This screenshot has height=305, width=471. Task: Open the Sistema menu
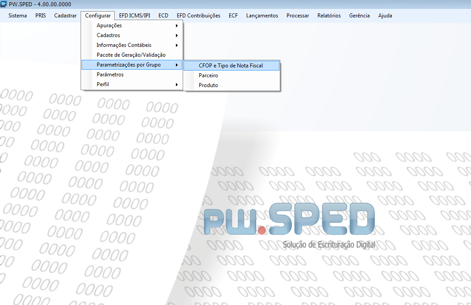(17, 16)
